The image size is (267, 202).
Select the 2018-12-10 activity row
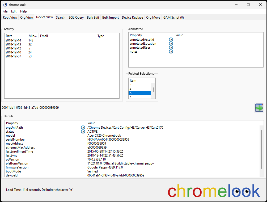[x=62, y=52]
